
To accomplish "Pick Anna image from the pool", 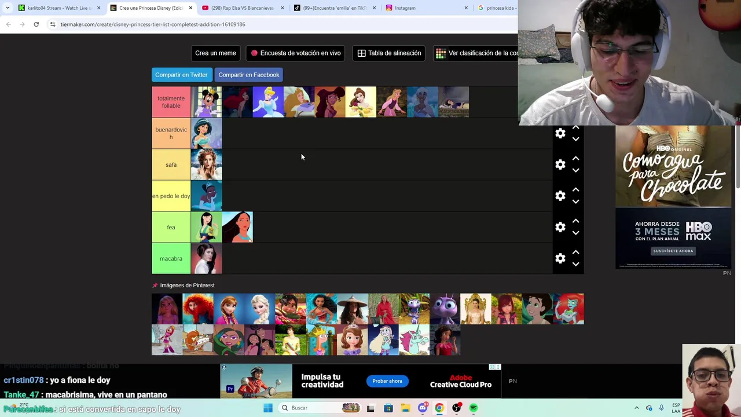I will 229,309.
